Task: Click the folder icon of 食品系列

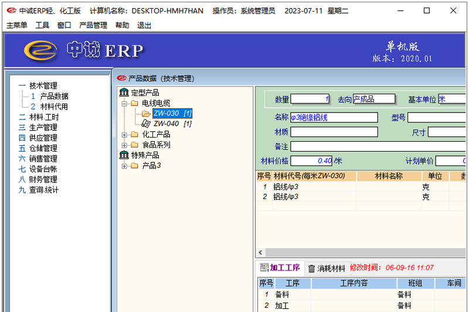Action: tap(135, 145)
